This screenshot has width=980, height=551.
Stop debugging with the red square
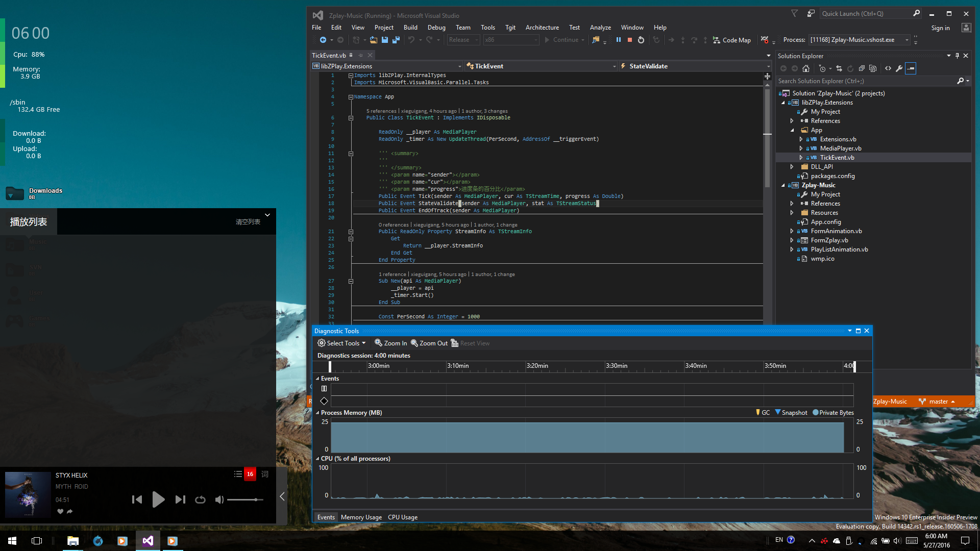(x=630, y=40)
